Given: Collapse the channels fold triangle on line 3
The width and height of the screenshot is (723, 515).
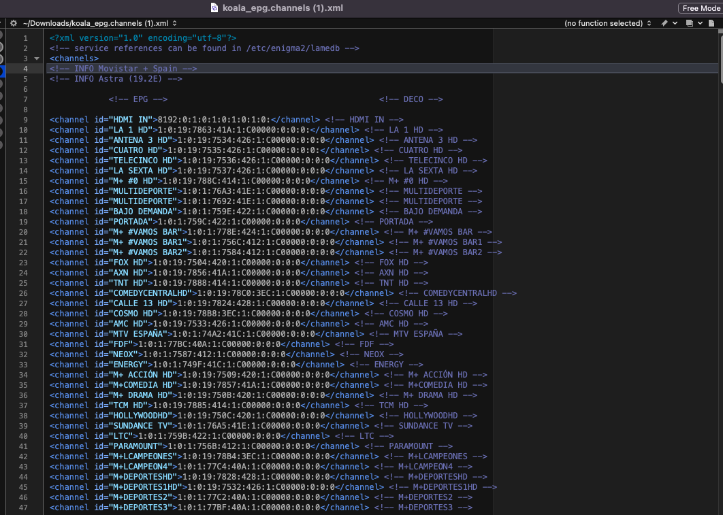Looking at the screenshot, I should [x=37, y=59].
